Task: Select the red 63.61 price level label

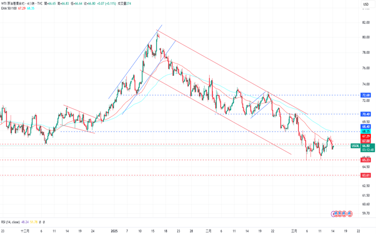Action: tap(366, 175)
